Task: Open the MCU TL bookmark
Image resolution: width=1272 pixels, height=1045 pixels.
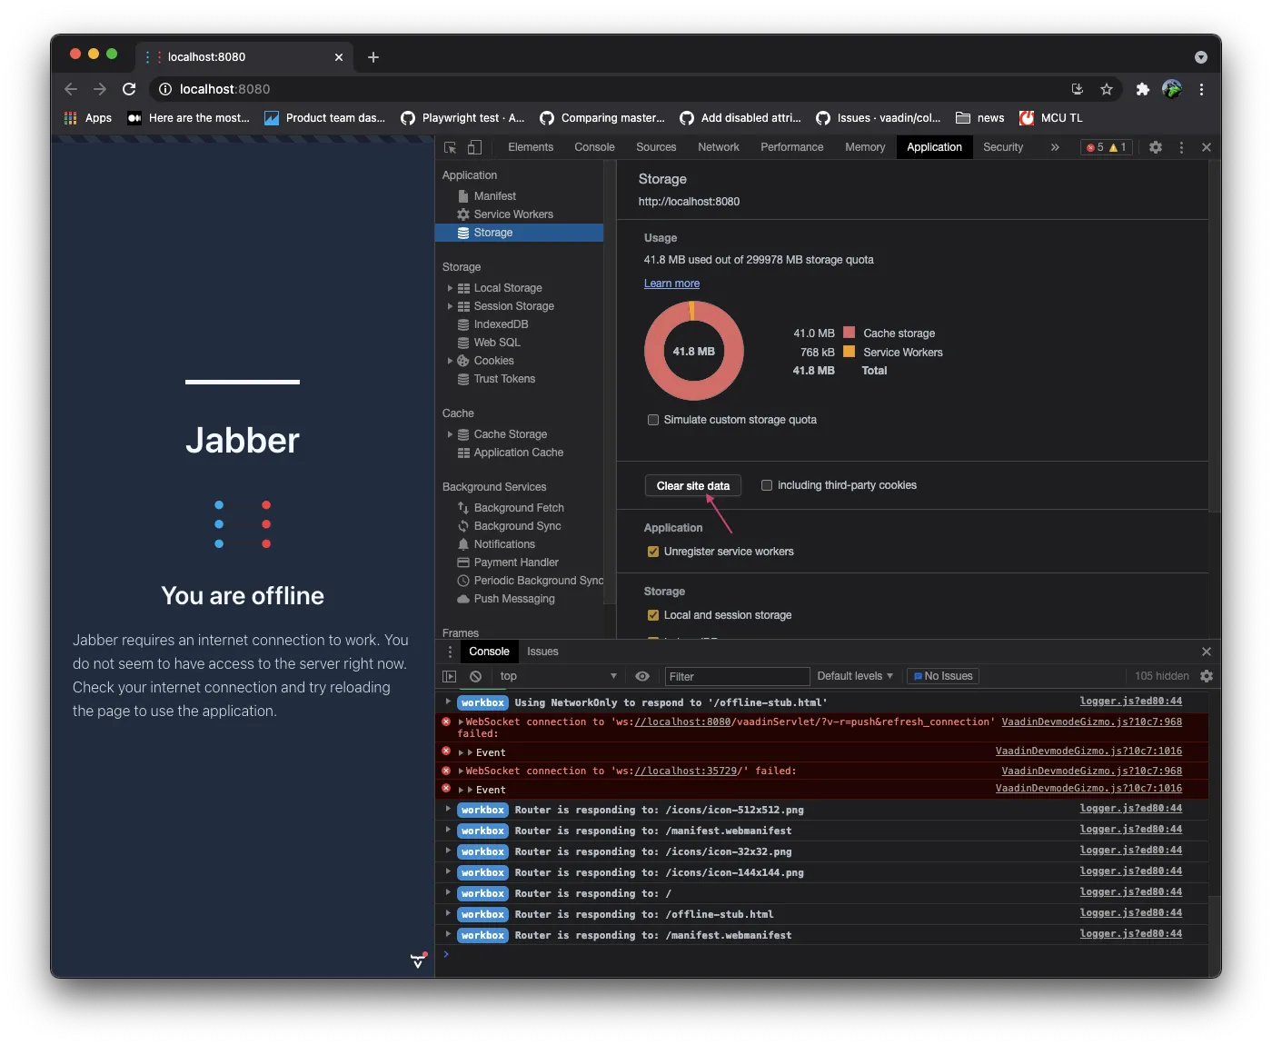Action: click(x=1051, y=118)
